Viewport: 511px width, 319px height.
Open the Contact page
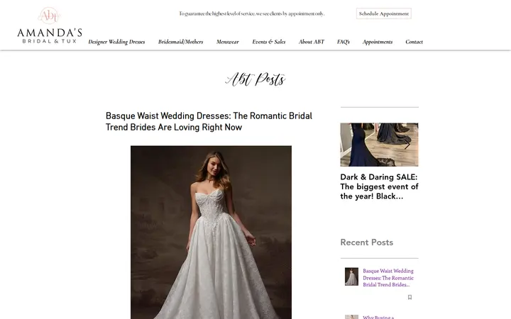414,42
